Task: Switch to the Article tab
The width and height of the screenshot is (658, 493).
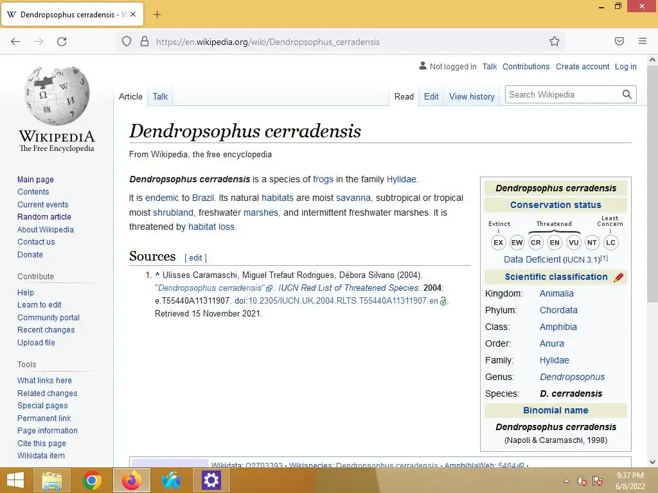Action: tap(130, 96)
